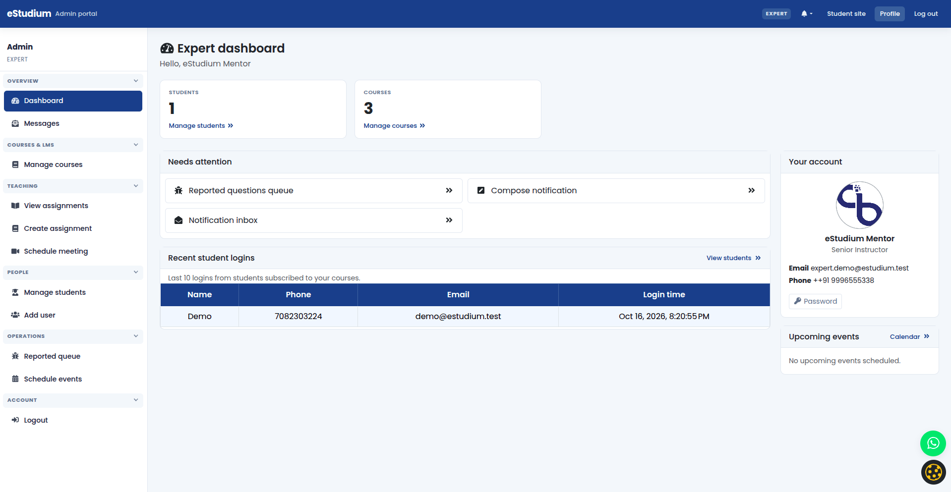This screenshot has width=951, height=492.
Task: Click the Schedule meeting camera icon
Action: click(15, 251)
